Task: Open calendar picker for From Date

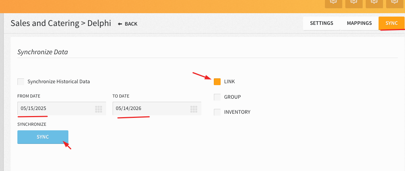Action: point(98,109)
